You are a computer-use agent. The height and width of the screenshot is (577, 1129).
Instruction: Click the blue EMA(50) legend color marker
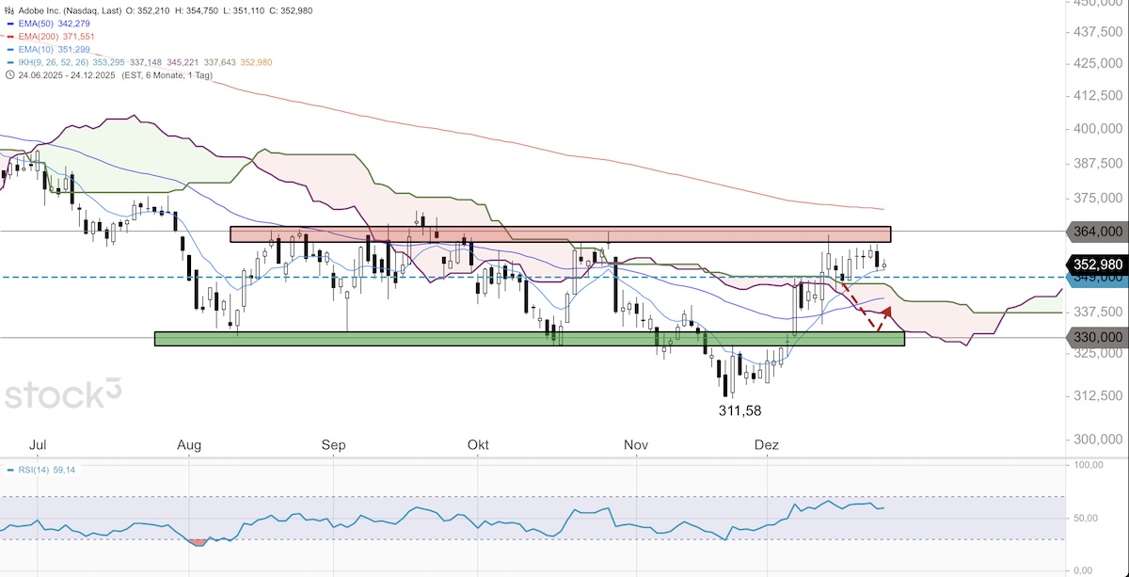click(9, 23)
